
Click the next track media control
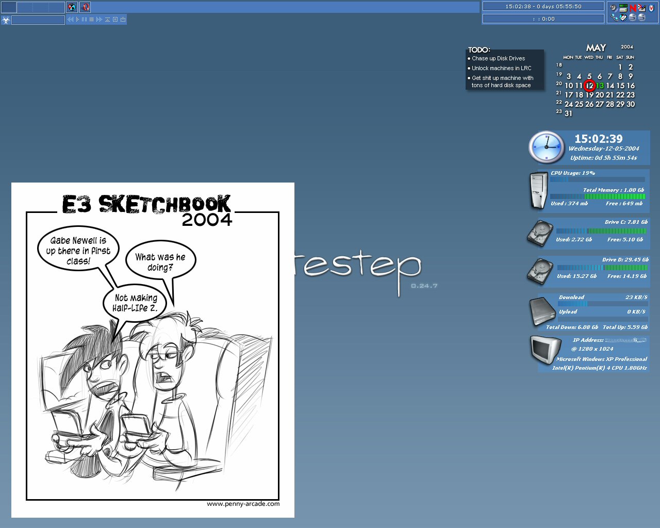coord(99,20)
